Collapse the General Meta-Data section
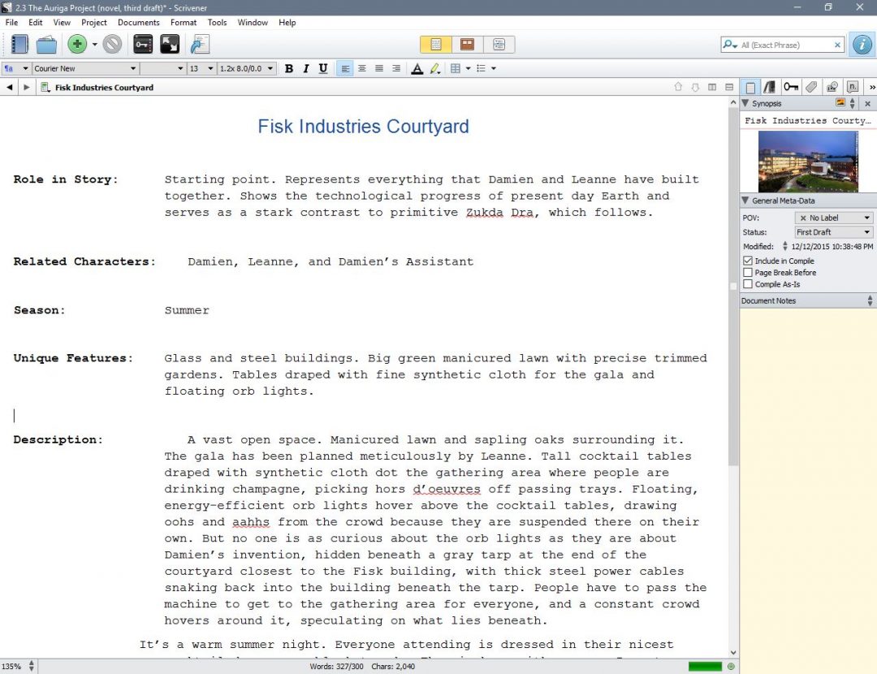The image size is (877, 674). tap(745, 201)
